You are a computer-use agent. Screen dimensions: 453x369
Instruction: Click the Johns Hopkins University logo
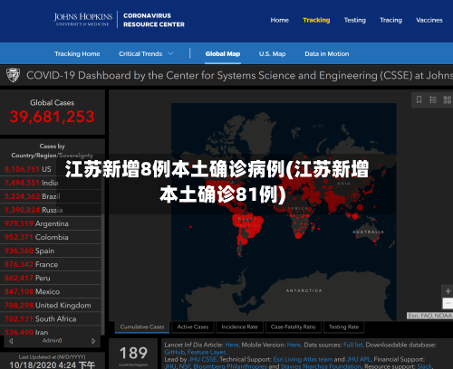83,20
